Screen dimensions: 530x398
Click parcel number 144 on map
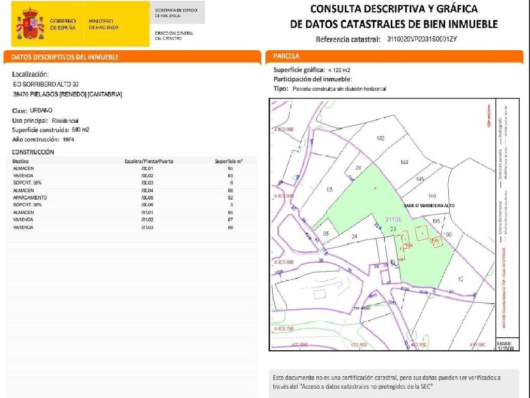(x=404, y=162)
